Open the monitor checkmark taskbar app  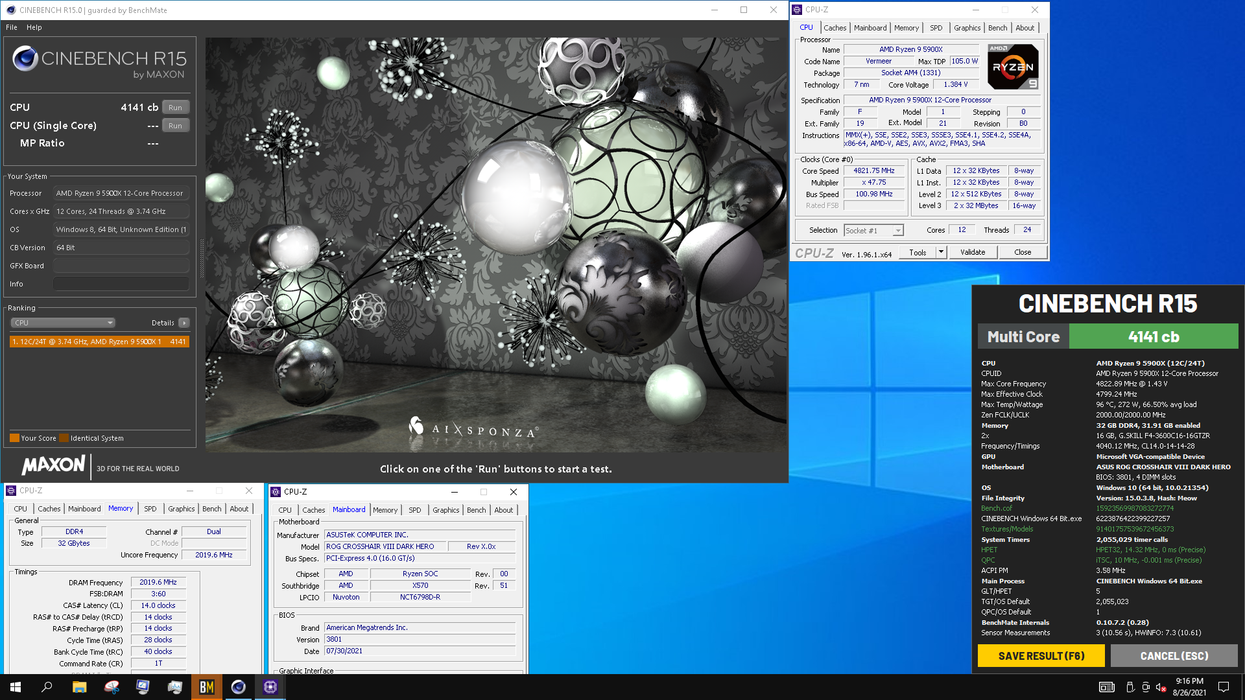coord(143,687)
